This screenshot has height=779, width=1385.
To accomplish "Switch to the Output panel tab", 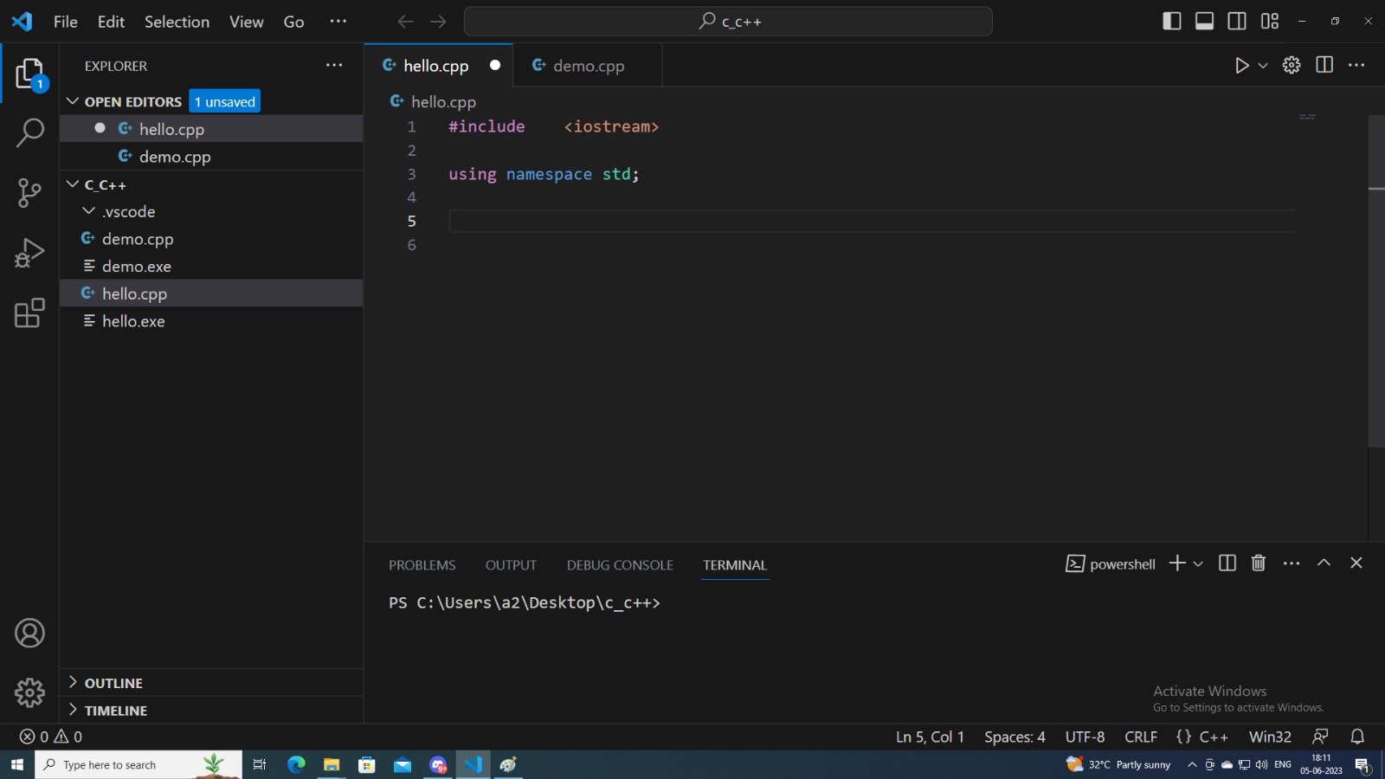I will [x=511, y=565].
